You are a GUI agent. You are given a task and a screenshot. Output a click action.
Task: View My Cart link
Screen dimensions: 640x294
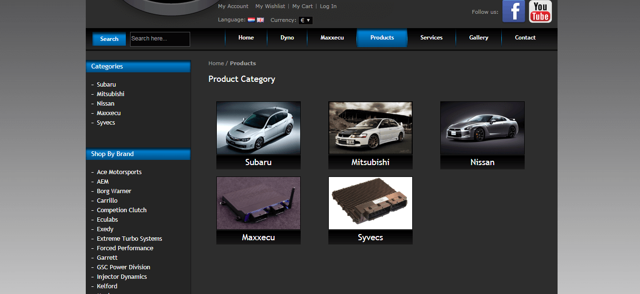(303, 6)
